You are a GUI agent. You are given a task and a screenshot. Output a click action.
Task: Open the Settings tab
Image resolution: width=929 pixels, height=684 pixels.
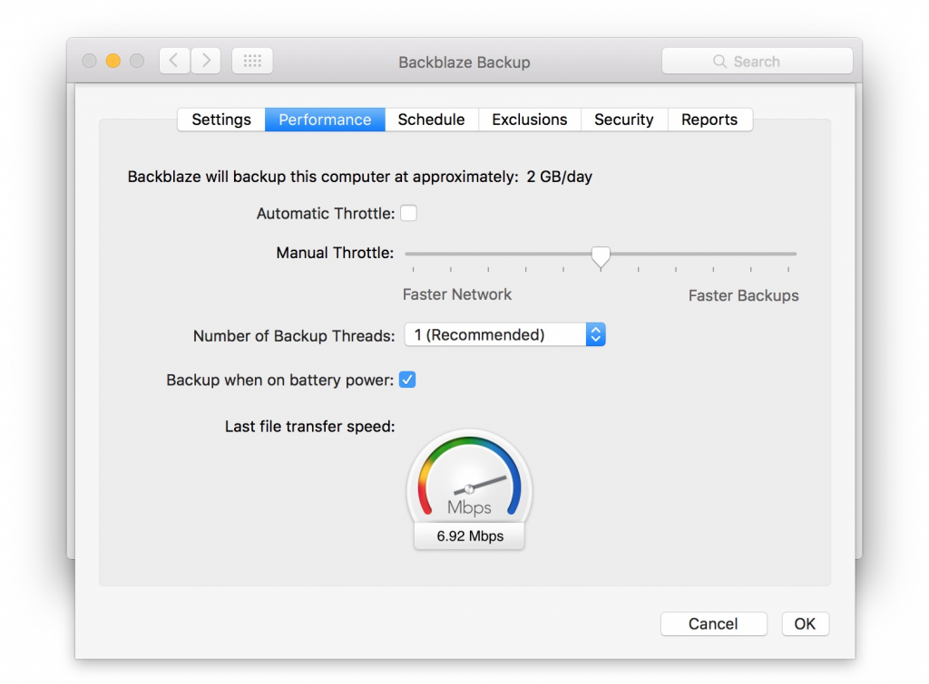[221, 120]
